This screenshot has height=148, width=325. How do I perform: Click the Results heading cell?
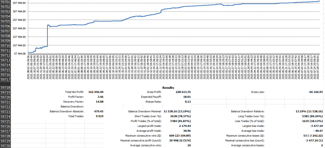click(168, 88)
